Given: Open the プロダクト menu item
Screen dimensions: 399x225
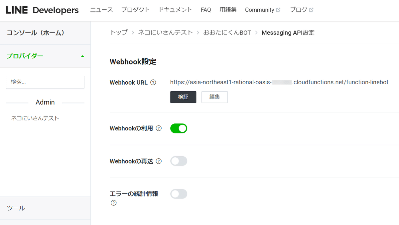Looking at the screenshot, I should [136, 10].
